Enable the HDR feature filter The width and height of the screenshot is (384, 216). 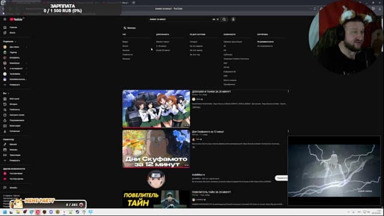click(x=226, y=76)
